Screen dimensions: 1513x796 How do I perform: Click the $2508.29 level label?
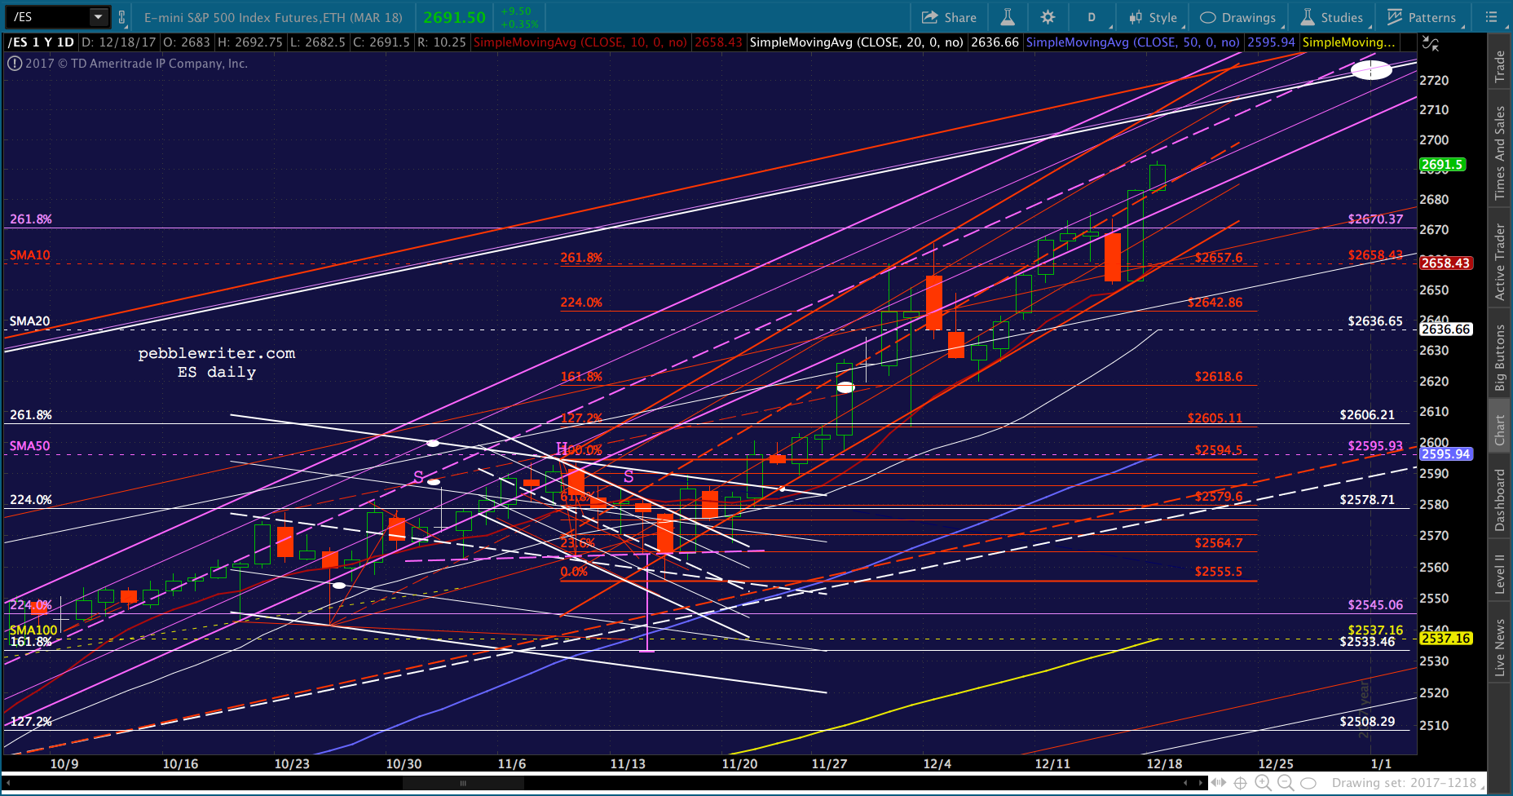point(1367,722)
